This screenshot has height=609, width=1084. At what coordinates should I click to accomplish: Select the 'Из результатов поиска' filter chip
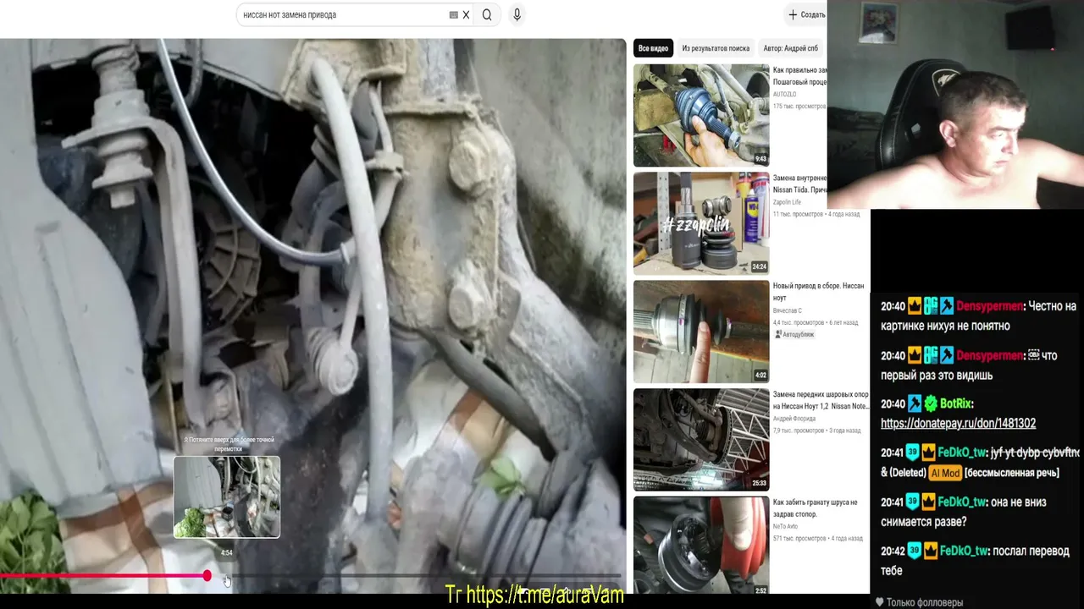716,48
